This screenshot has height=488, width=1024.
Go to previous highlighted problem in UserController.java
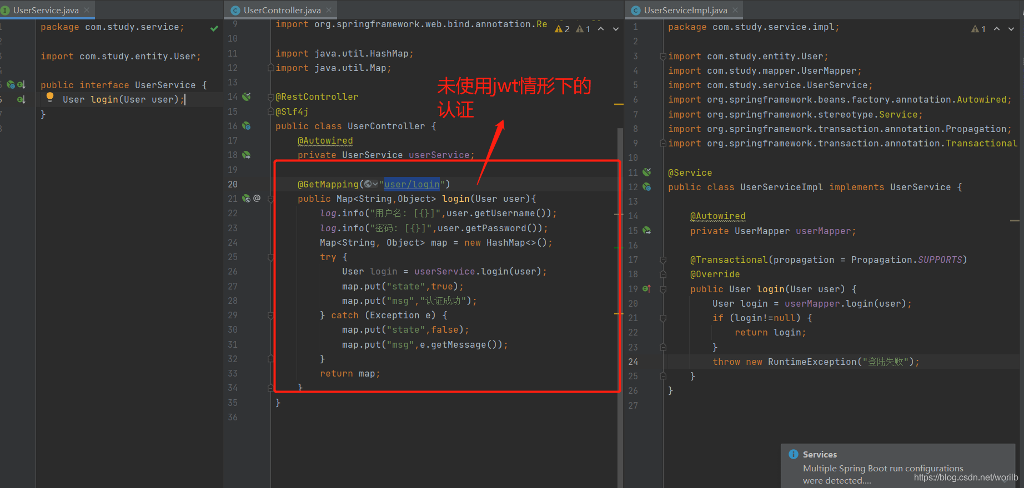[601, 29]
